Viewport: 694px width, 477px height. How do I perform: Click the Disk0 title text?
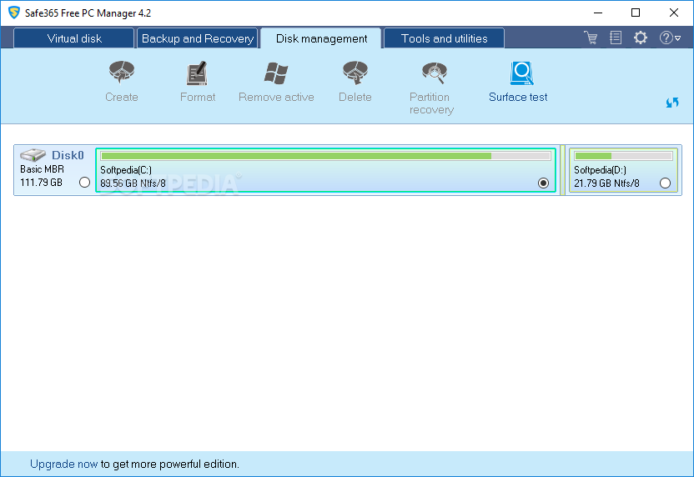tap(68, 155)
